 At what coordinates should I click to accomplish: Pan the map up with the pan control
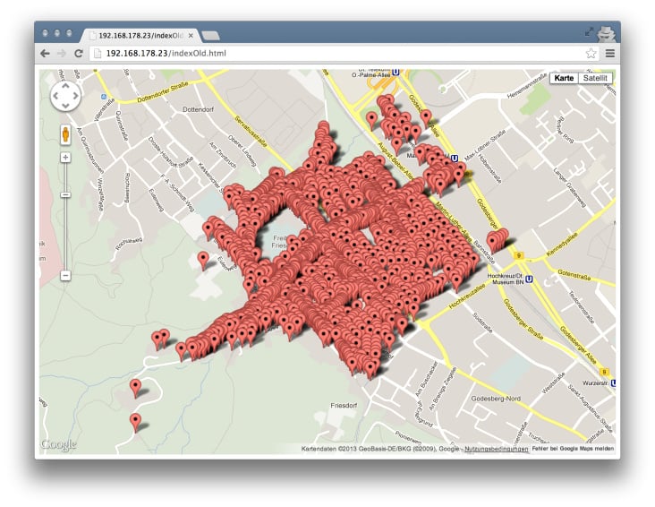pos(65,86)
